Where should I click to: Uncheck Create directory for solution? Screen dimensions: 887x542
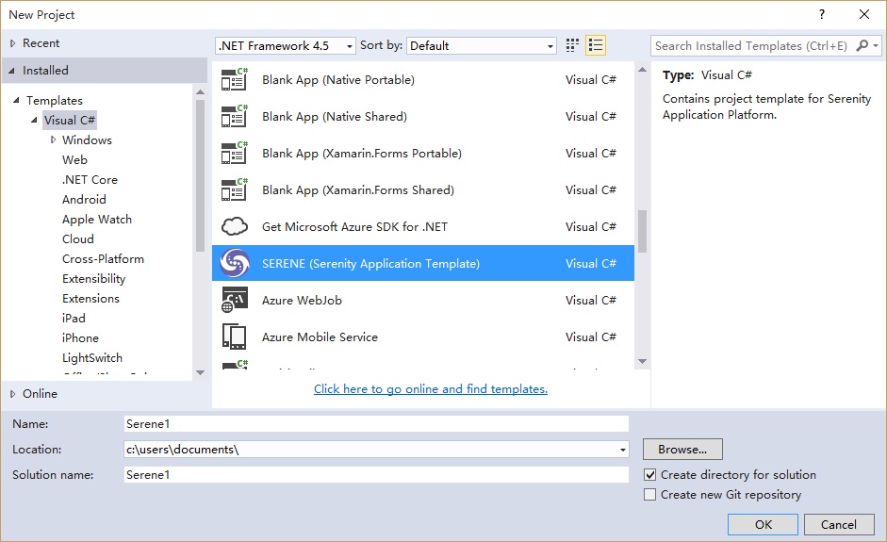650,475
